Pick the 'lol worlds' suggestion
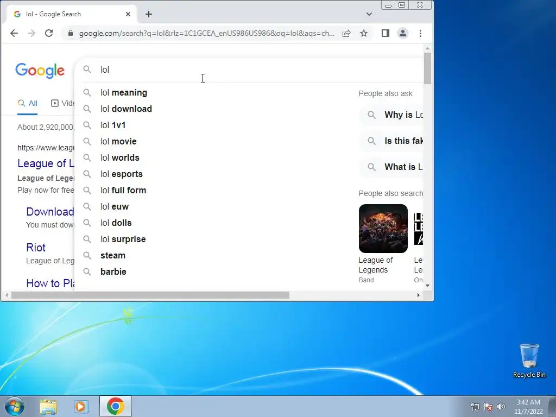Screen dimensions: 556x417 [x=249, y=158]
